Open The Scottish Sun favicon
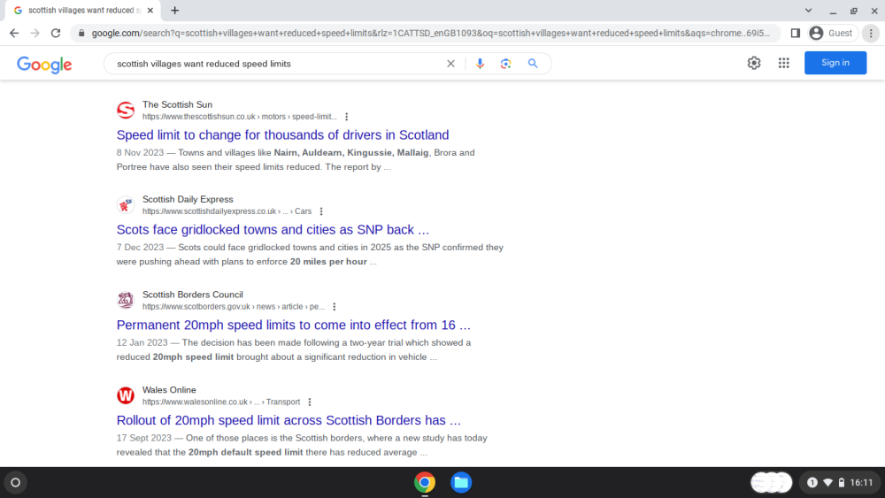Screen dimensions: 885x498 click(x=126, y=110)
